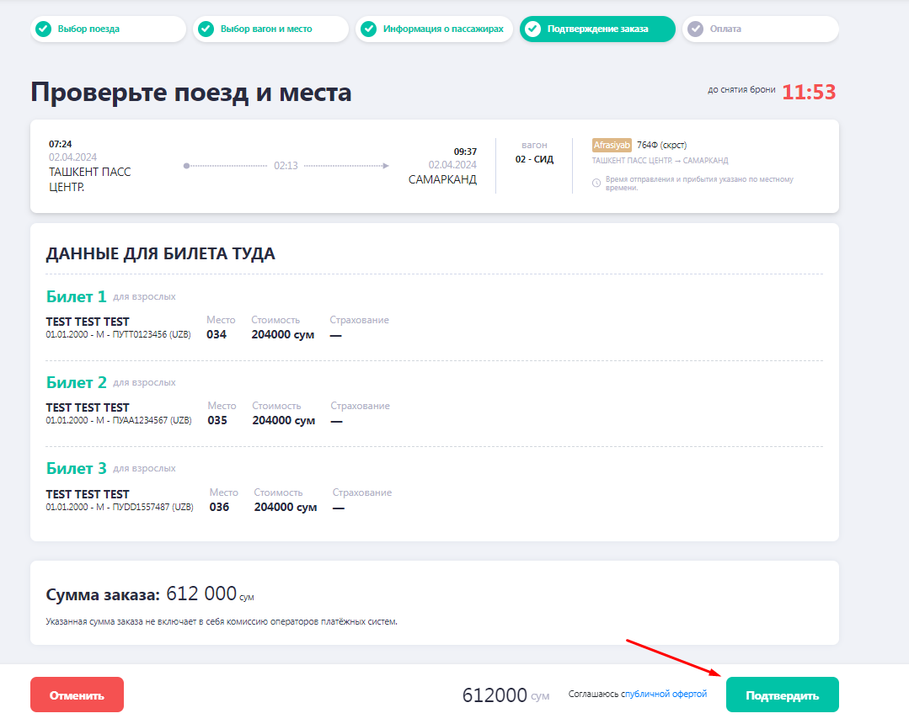Click the route arrow showing 02:13 duration
Image resolution: width=909 pixels, height=724 pixels.
286,166
